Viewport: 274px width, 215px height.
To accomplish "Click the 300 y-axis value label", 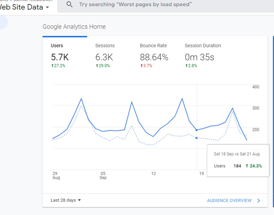I will tap(256, 108).
